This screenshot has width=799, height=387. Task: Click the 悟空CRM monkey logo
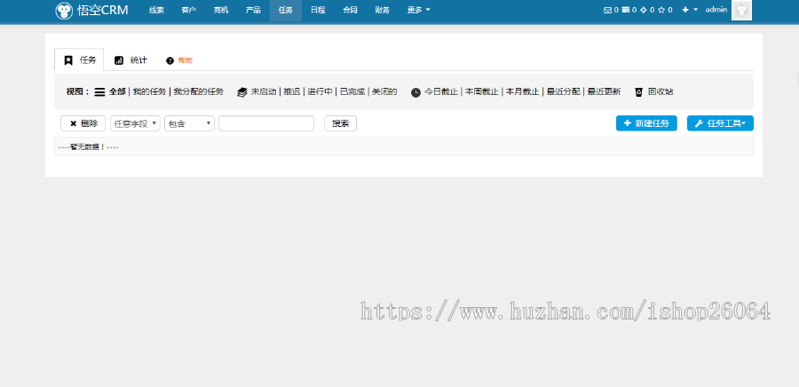coord(64,11)
